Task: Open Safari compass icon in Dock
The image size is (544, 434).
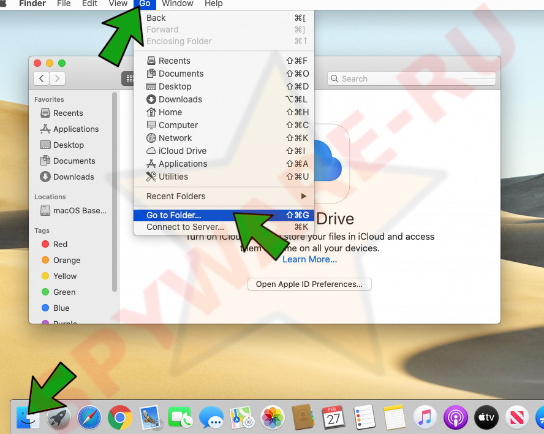Action: (89, 417)
